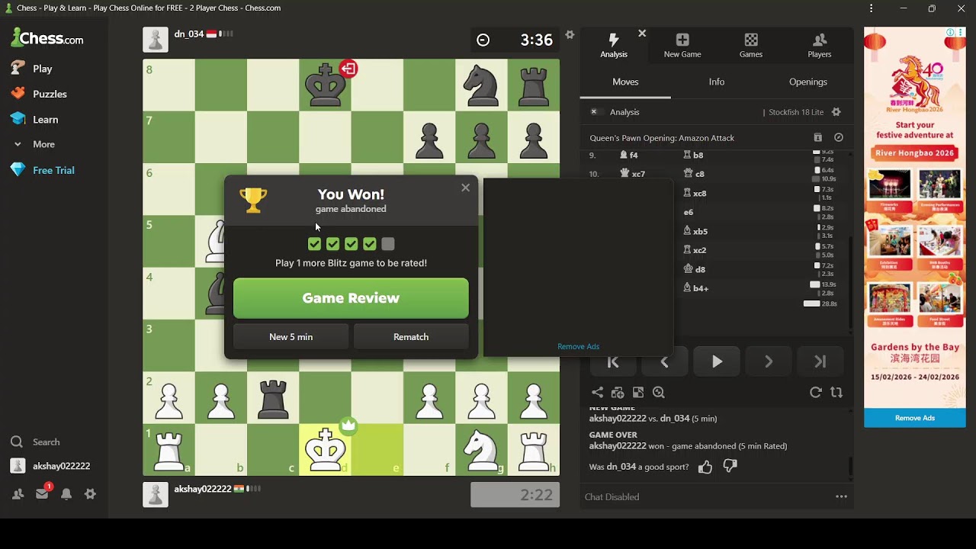Click Queen's Pawn Opening: Amazon Attack text
This screenshot has height=549, width=976.
click(x=662, y=138)
